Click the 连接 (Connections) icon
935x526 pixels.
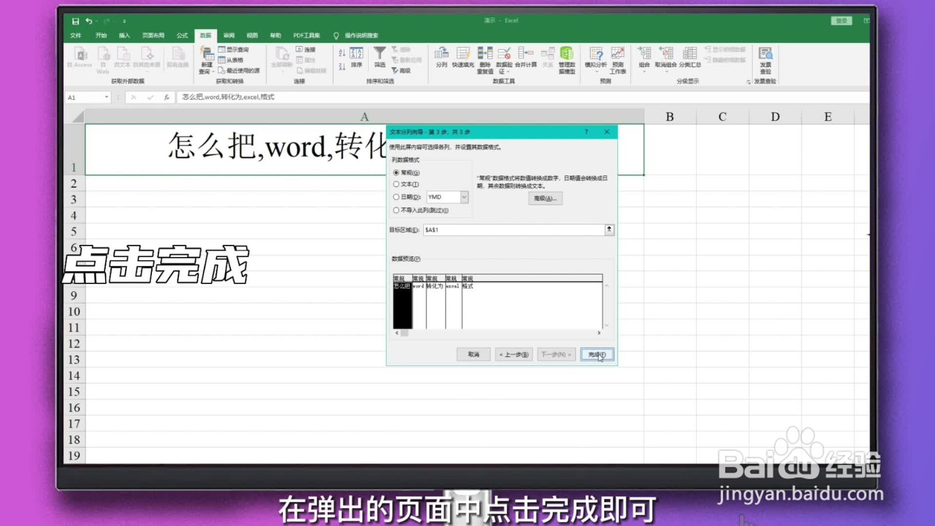299,50
